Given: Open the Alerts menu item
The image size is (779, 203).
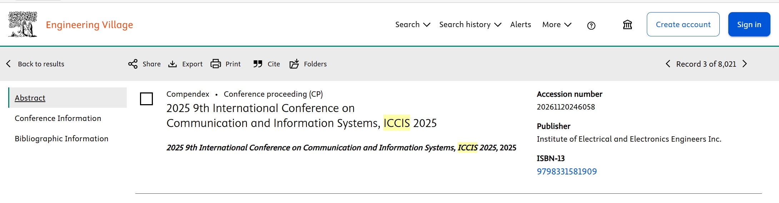Looking at the screenshot, I should pyautogui.click(x=520, y=25).
